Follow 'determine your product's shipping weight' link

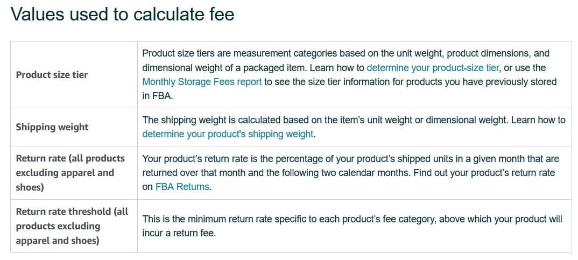point(228,134)
